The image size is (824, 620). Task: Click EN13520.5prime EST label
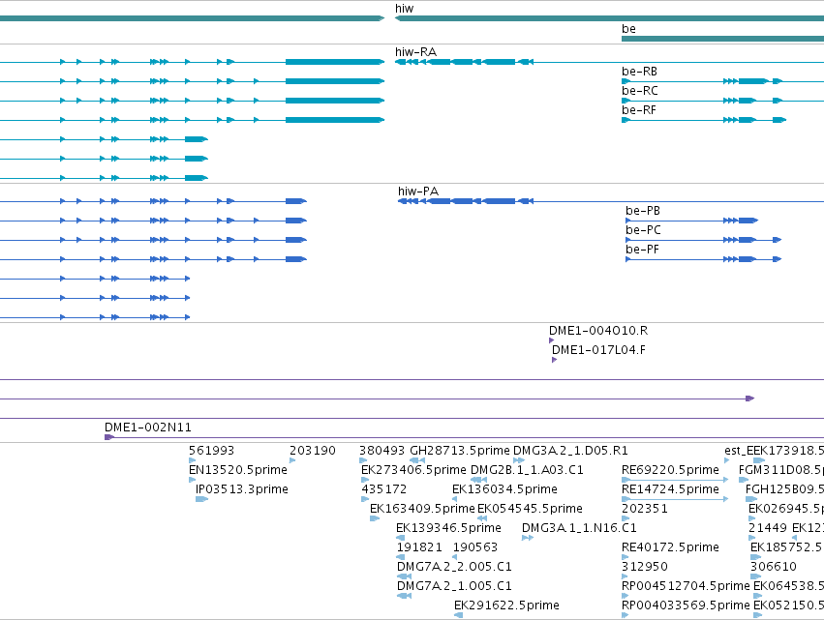pos(238,470)
